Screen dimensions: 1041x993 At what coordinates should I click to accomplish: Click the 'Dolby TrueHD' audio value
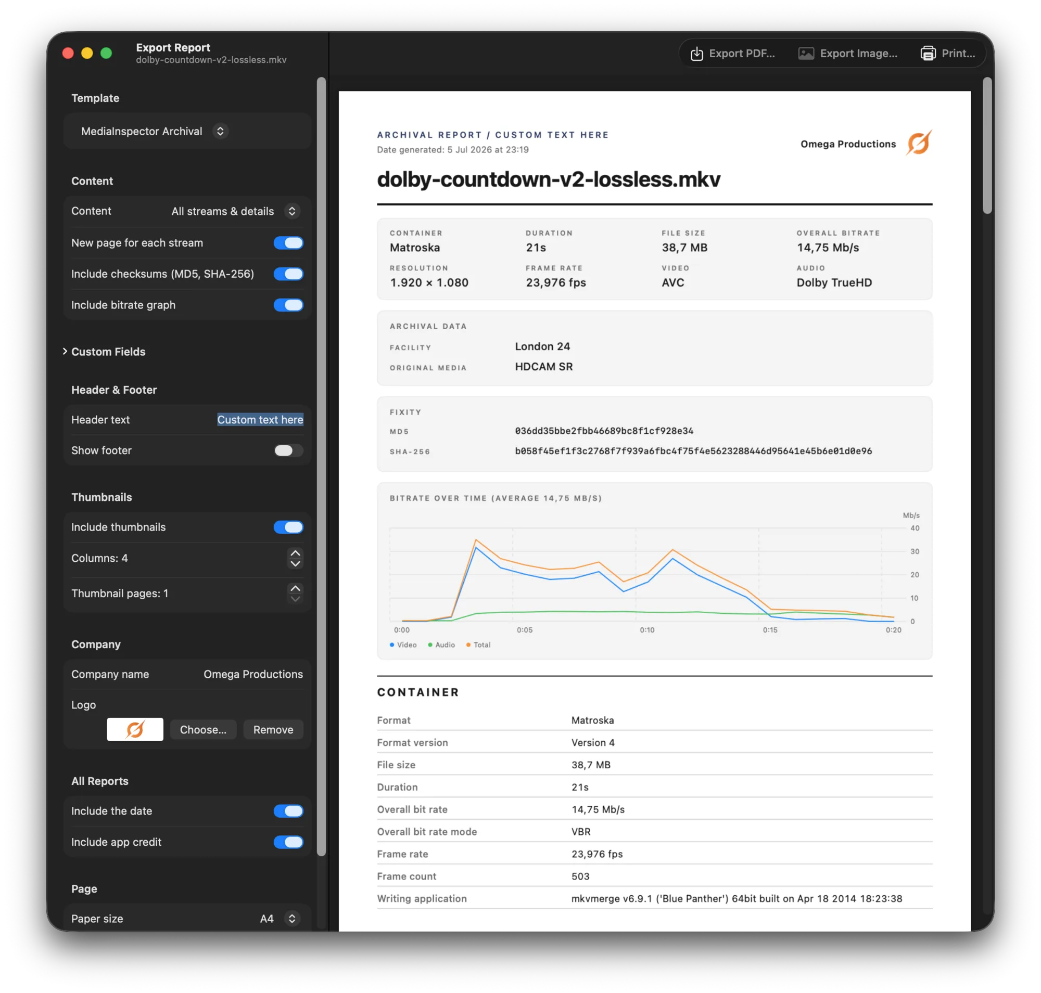tap(834, 282)
